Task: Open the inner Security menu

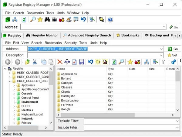Action: tap(70, 43)
